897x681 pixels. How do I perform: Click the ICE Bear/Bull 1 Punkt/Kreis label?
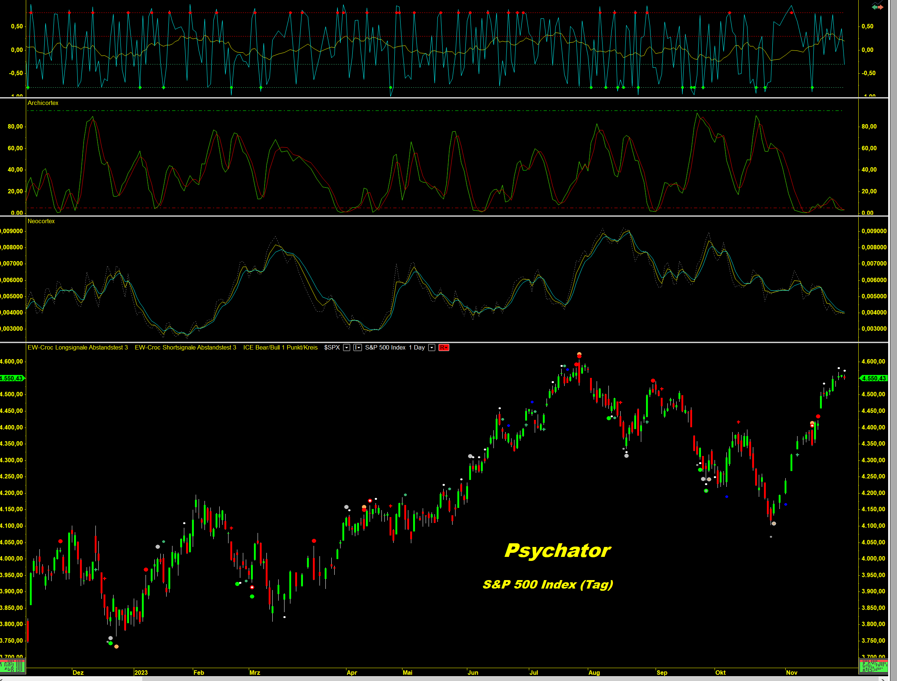click(280, 347)
